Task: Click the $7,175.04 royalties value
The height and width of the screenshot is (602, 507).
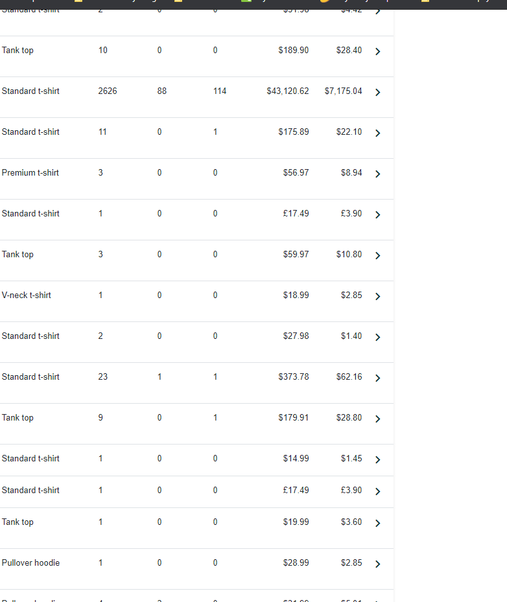Action: pyautogui.click(x=343, y=91)
